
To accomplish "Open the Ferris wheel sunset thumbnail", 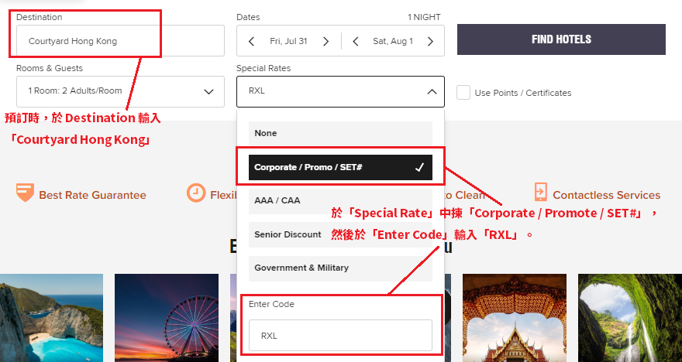I will [x=167, y=318].
